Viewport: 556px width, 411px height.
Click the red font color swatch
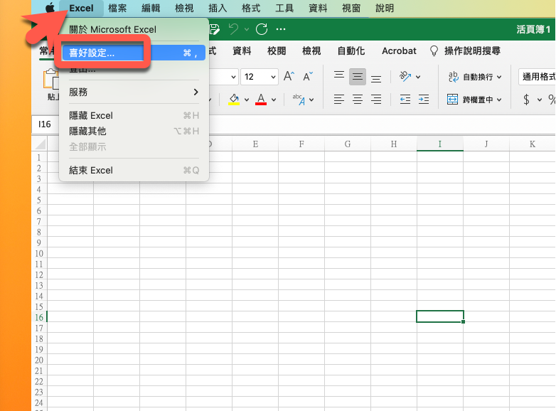pyautogui.click(x=260, y=100)
